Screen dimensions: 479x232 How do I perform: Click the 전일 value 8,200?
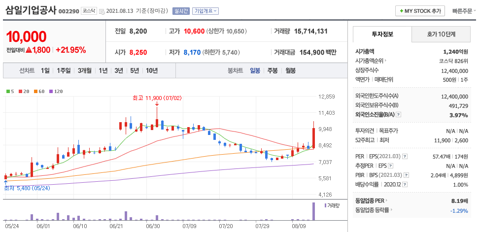pyautogui.click(x=138, y=31)
